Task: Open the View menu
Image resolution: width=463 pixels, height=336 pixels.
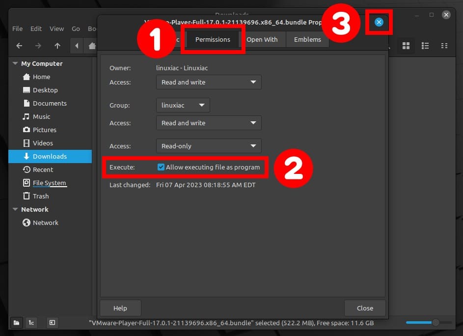Action: pos(56,28)
